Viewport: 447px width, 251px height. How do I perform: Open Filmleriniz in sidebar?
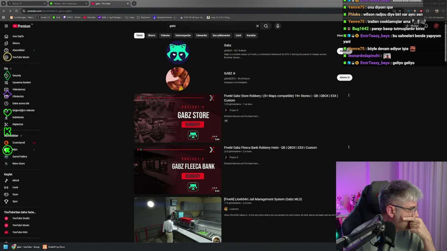(x=18, y=97)
